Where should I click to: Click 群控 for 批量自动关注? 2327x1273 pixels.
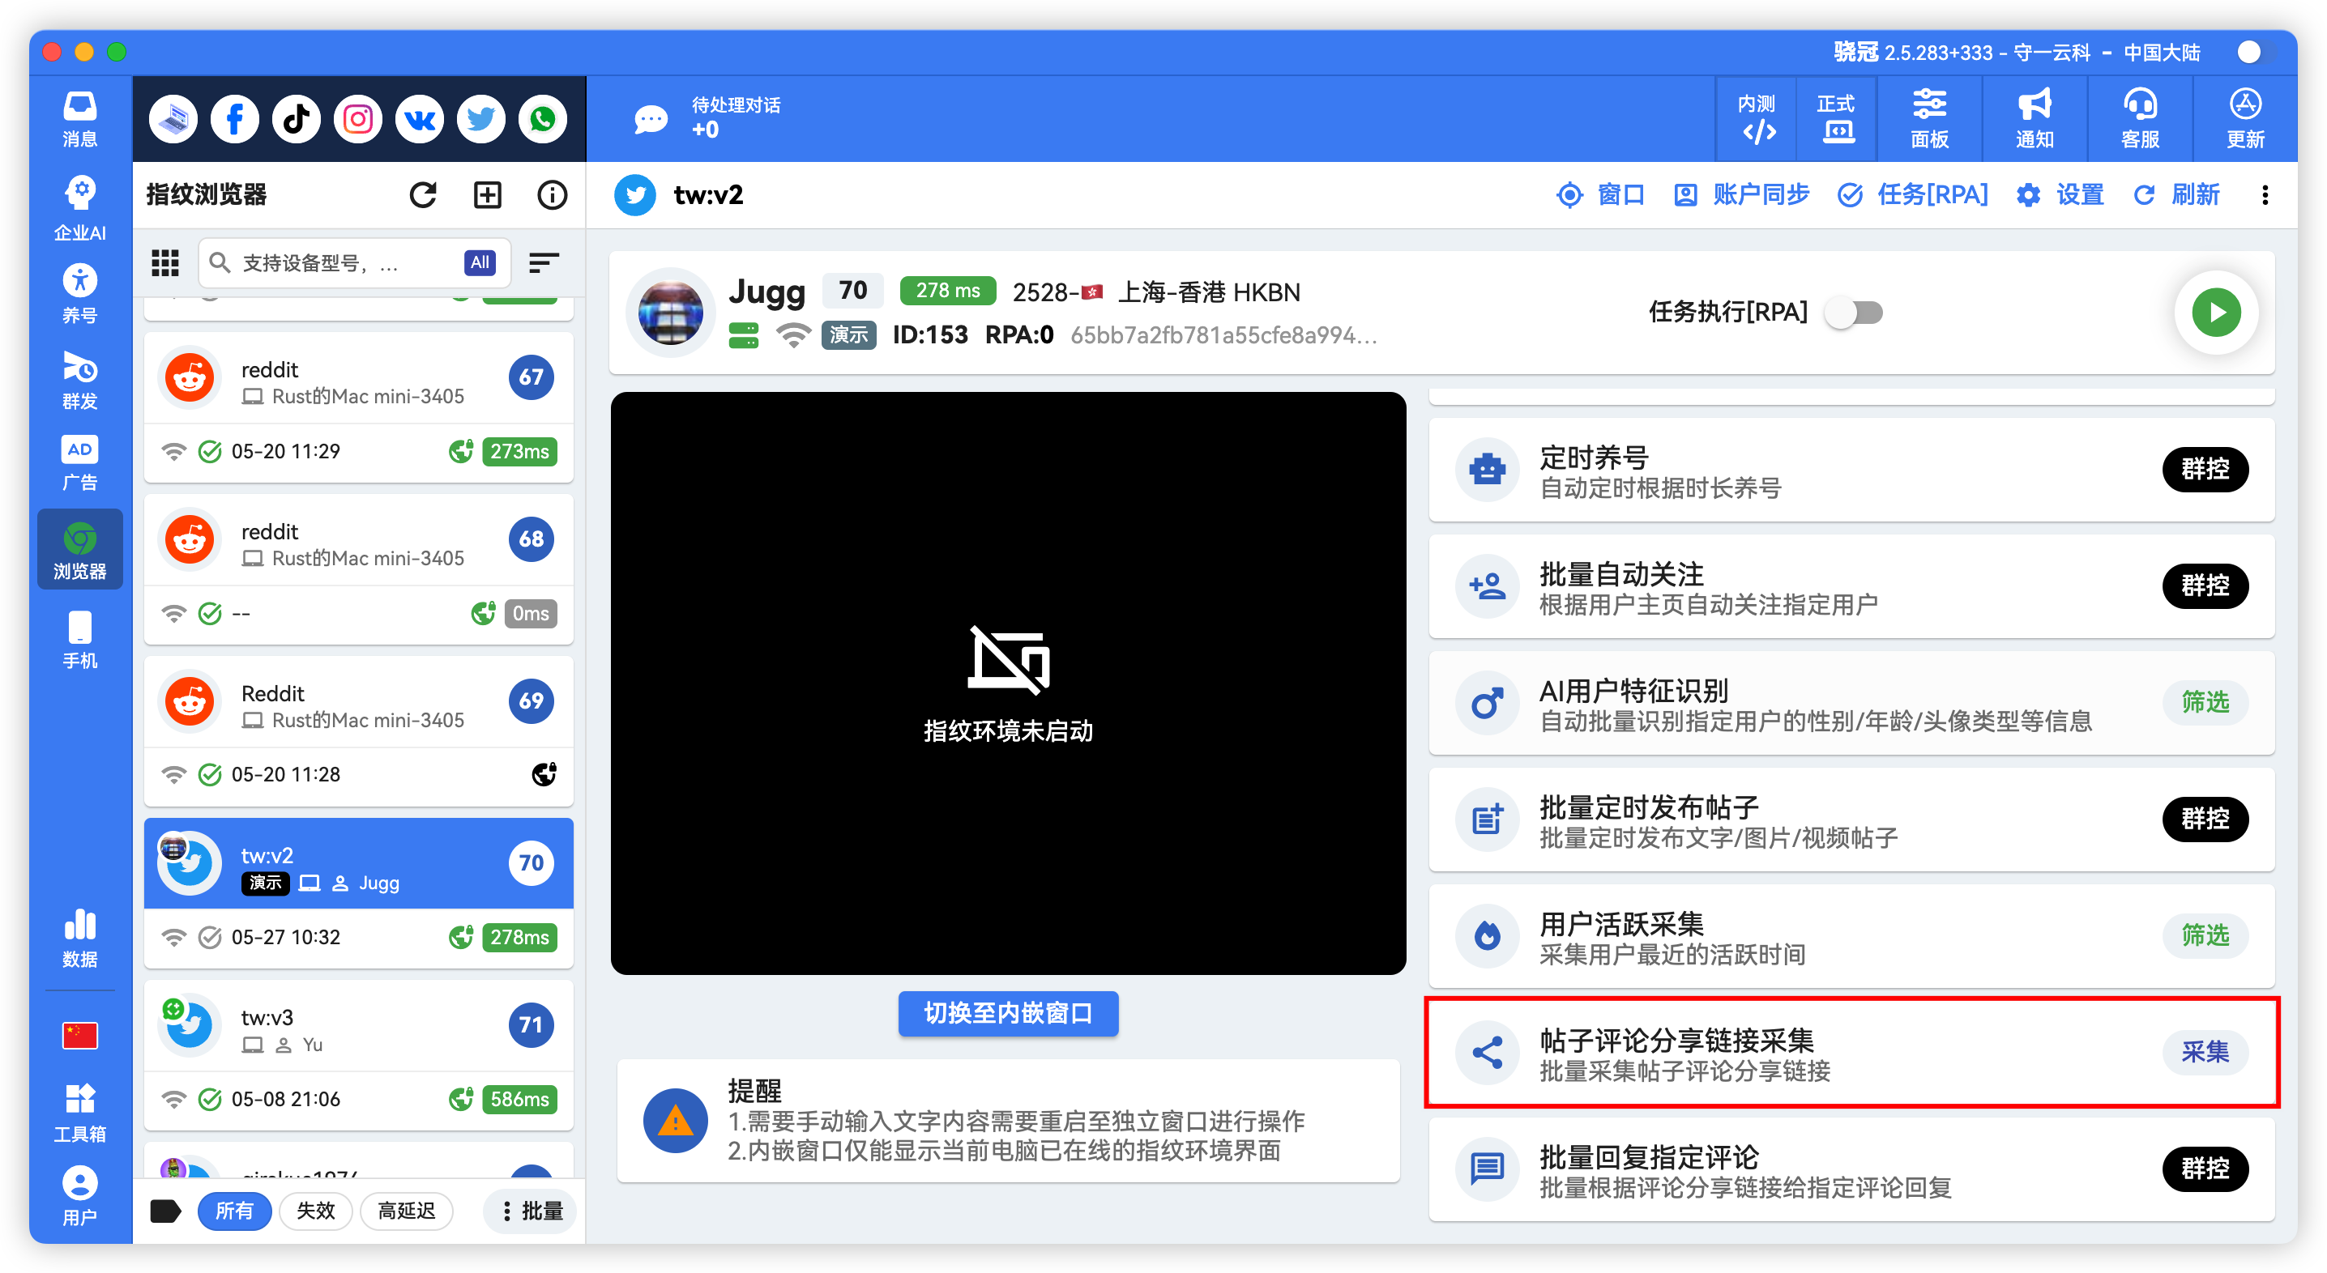[2205, 586]
